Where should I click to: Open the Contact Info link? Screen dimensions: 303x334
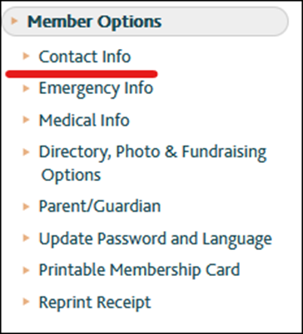[x=85, y=56]
